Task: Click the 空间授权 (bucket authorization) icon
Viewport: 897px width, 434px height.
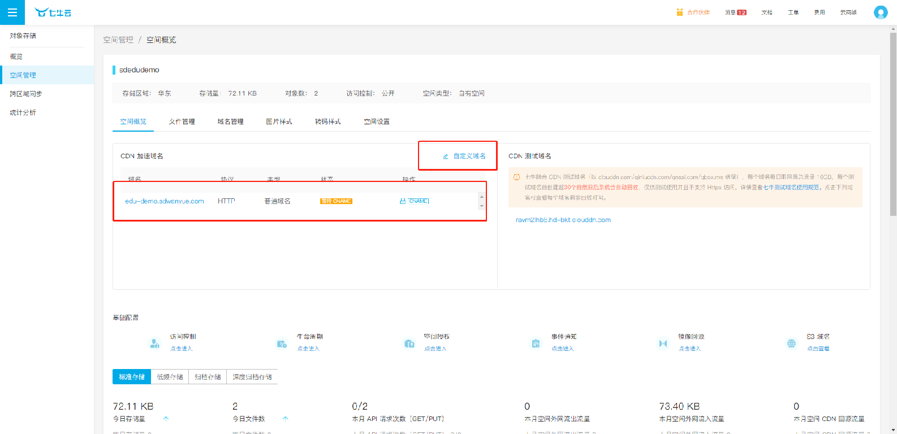Action: tap(409, 343)
